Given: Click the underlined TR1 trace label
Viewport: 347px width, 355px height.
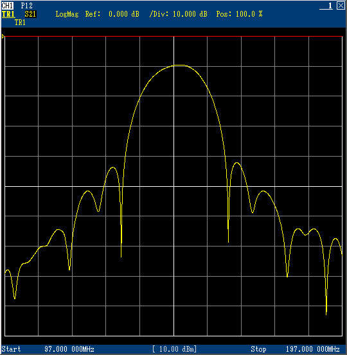Looking at the screenshot, I should 8,14.
